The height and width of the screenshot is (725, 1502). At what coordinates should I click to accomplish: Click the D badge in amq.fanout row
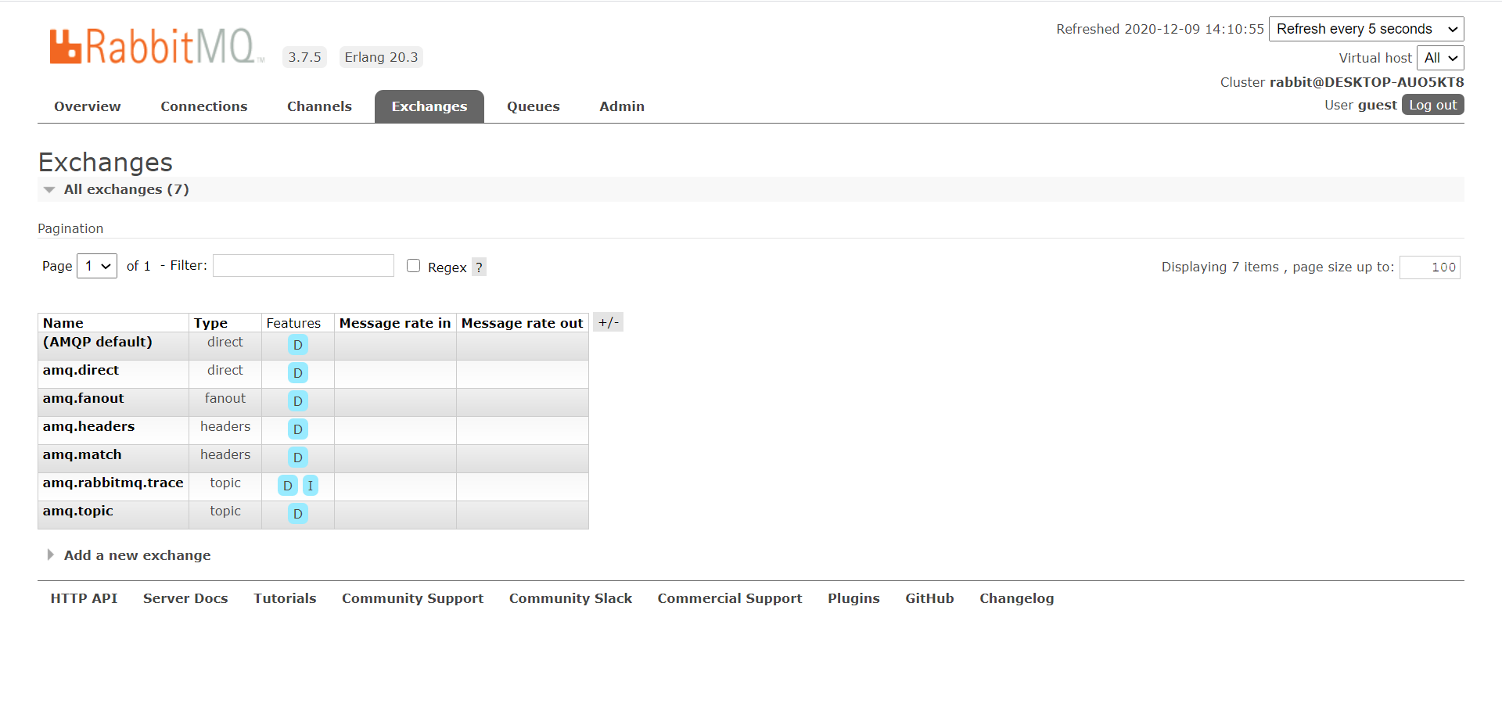coord(298,401)
